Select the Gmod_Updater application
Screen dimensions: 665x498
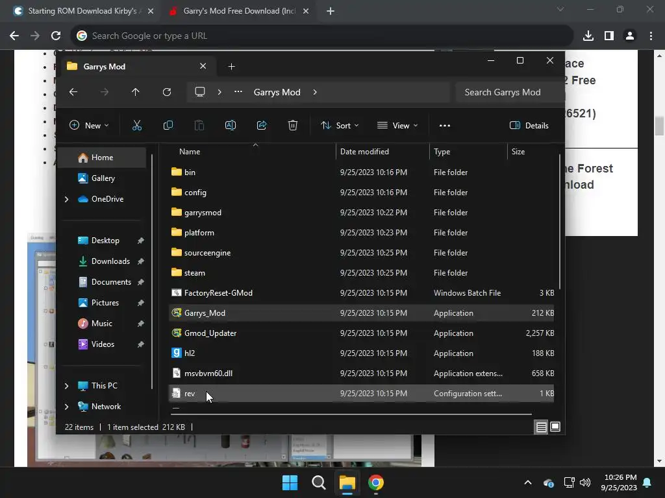click(x=361, y=333)
